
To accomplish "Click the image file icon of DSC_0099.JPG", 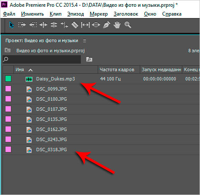I will click(29, 89).
